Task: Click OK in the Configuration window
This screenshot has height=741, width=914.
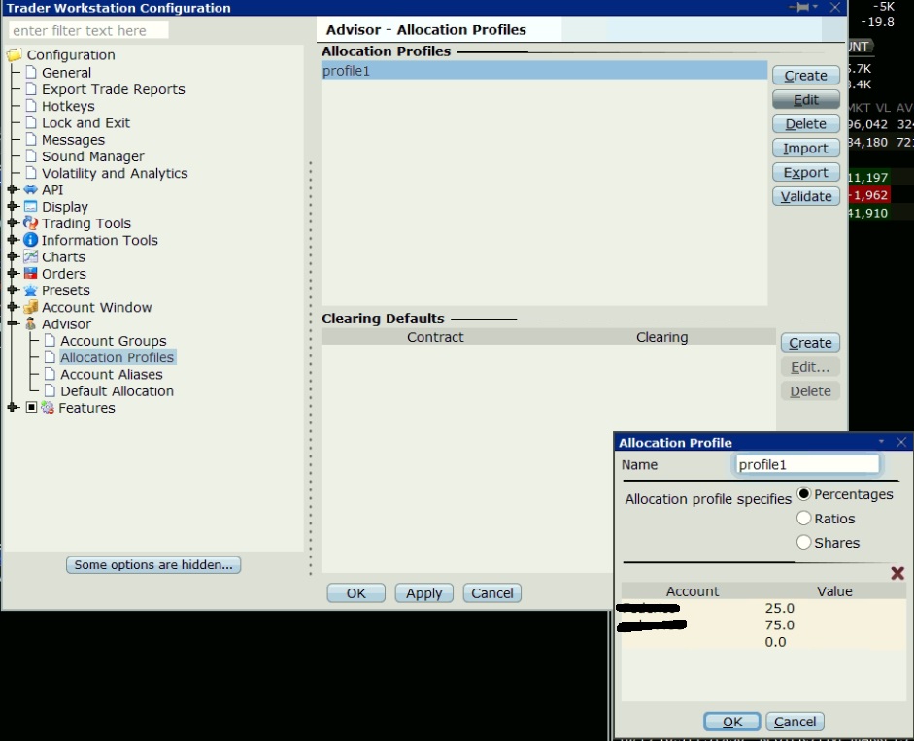Action: point(356,593)
